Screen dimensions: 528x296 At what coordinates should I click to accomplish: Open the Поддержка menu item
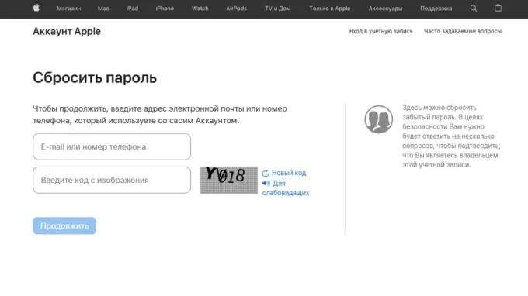pos(436,9)
